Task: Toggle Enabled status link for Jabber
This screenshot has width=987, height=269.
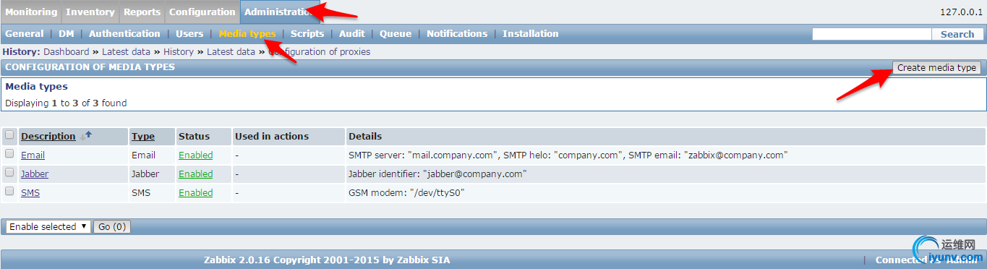Action: click(195, 174)
